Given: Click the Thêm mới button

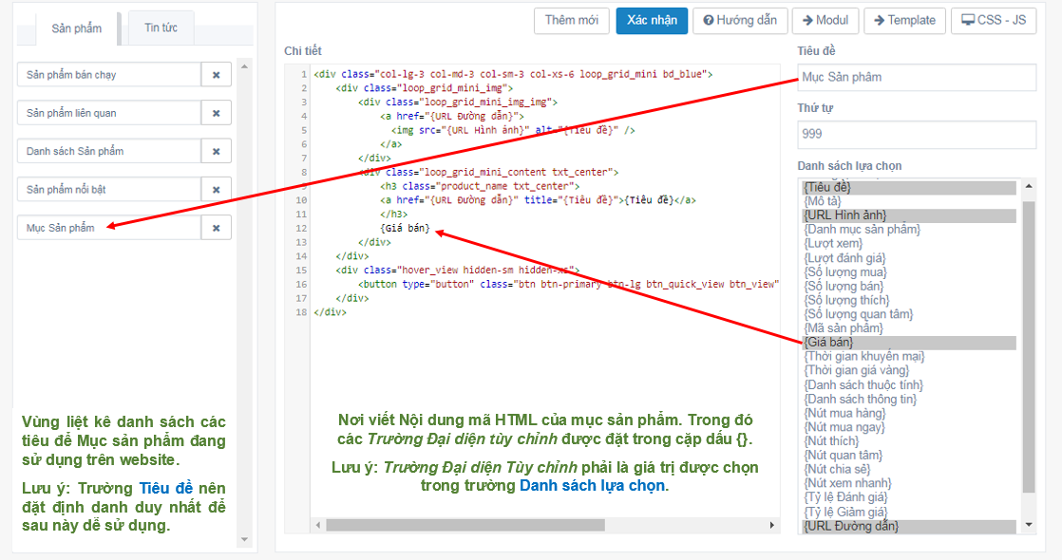Looking at the screenshot, I should coord(572,20).
